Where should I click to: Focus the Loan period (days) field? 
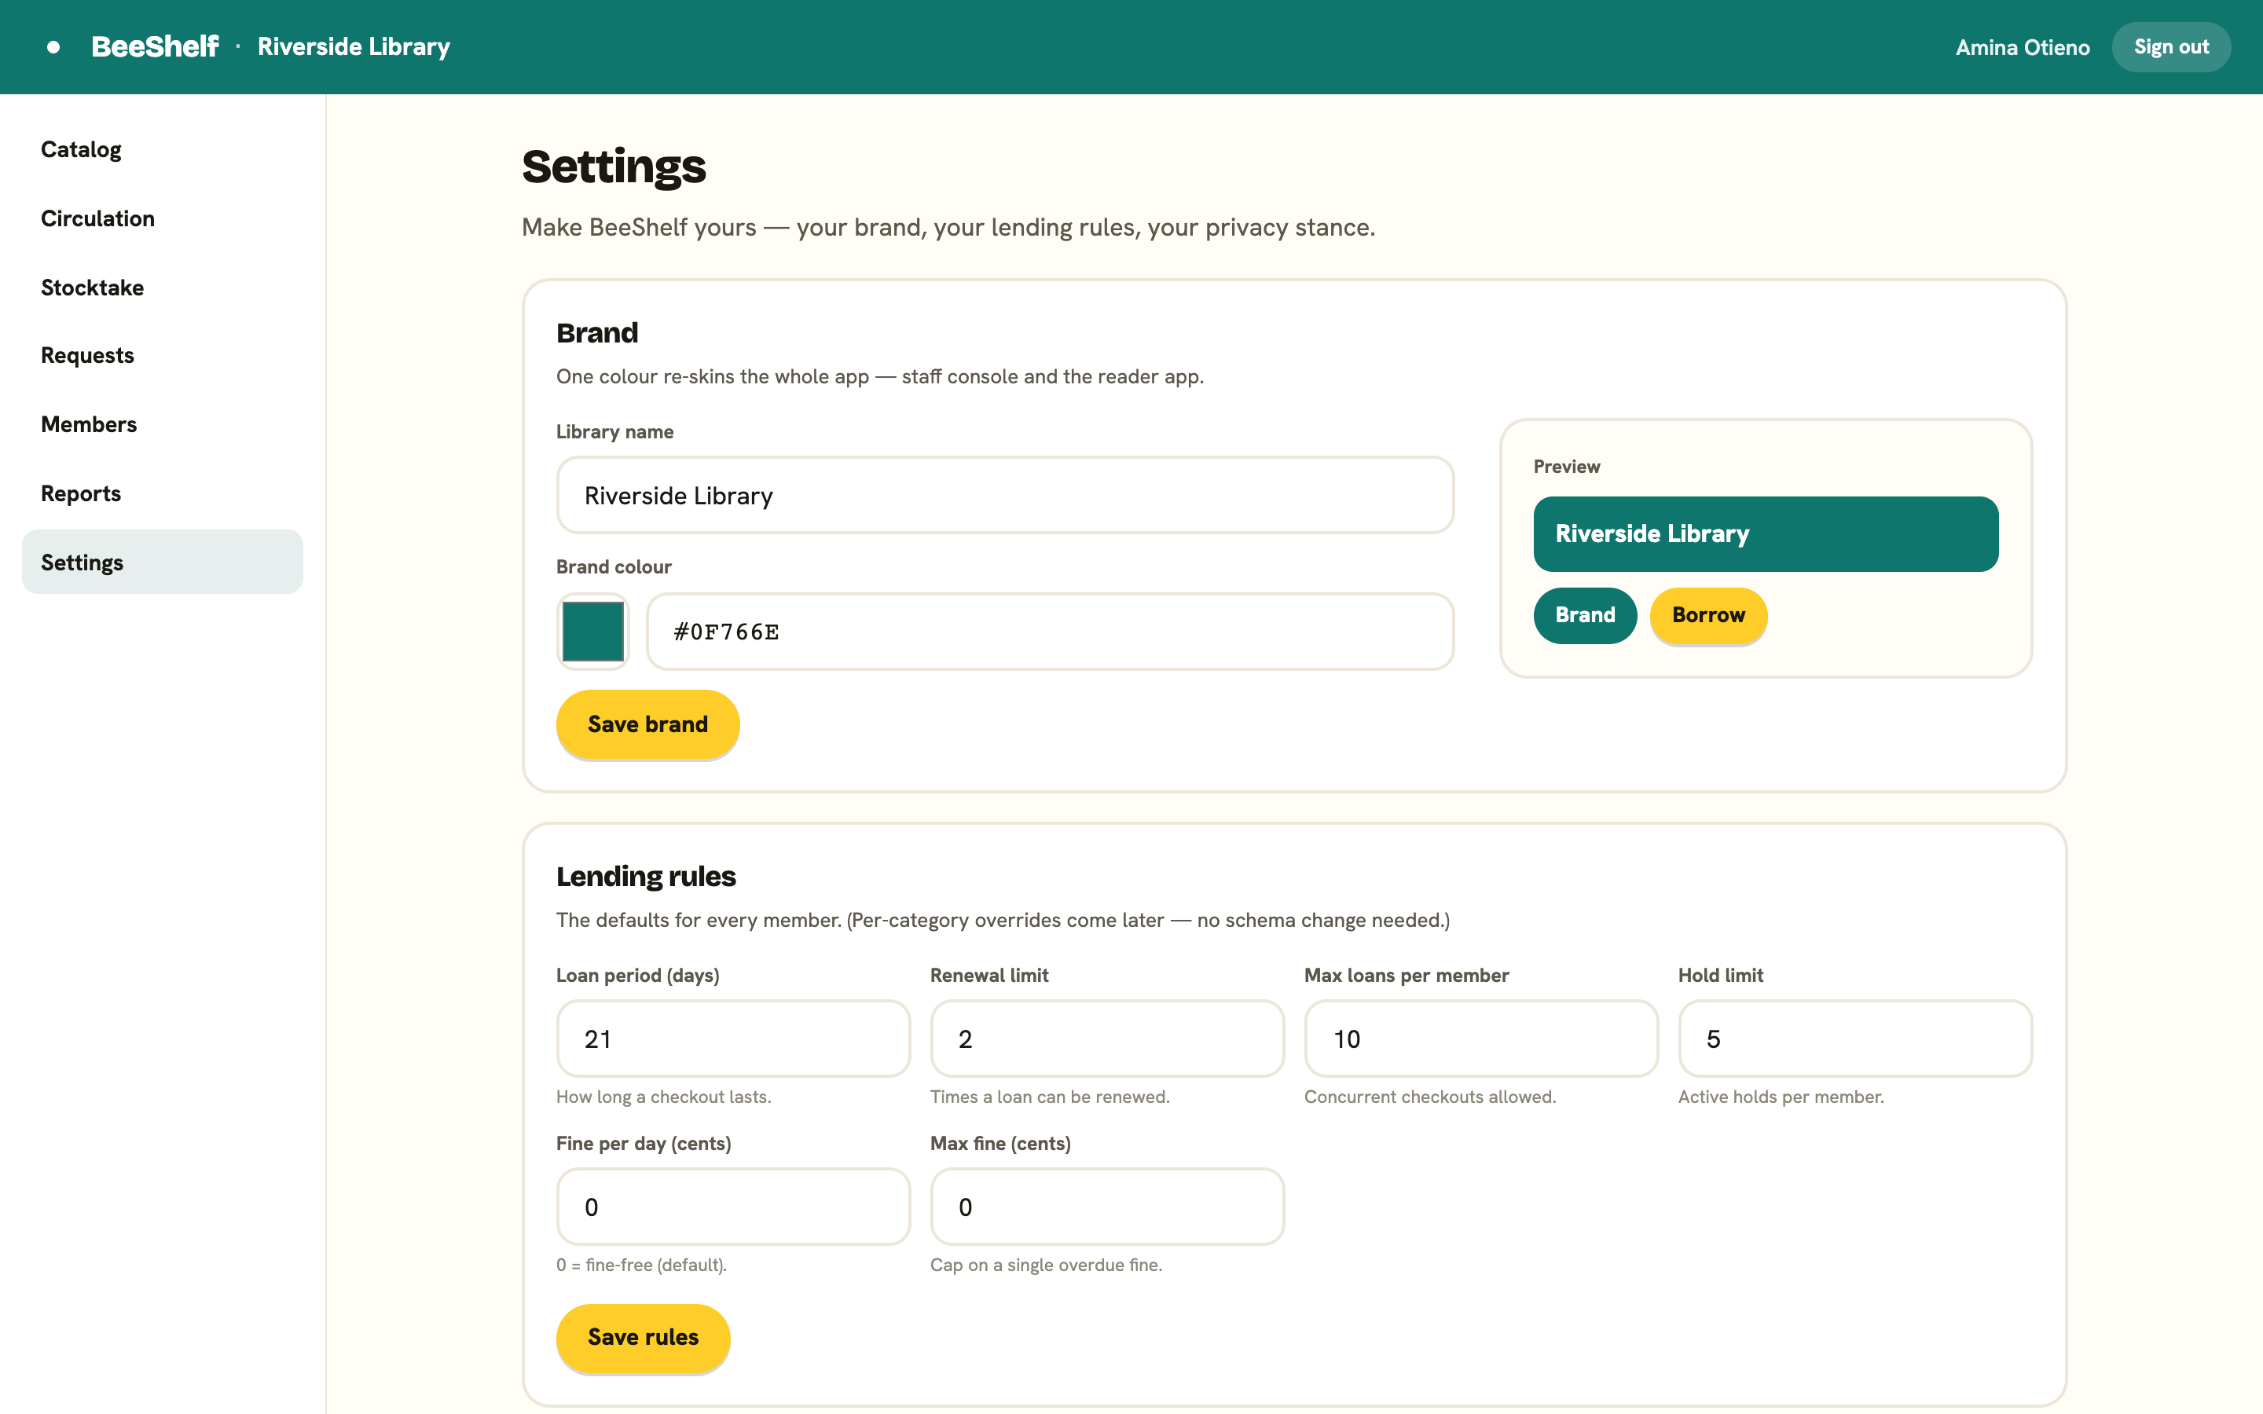point(733,1039)
